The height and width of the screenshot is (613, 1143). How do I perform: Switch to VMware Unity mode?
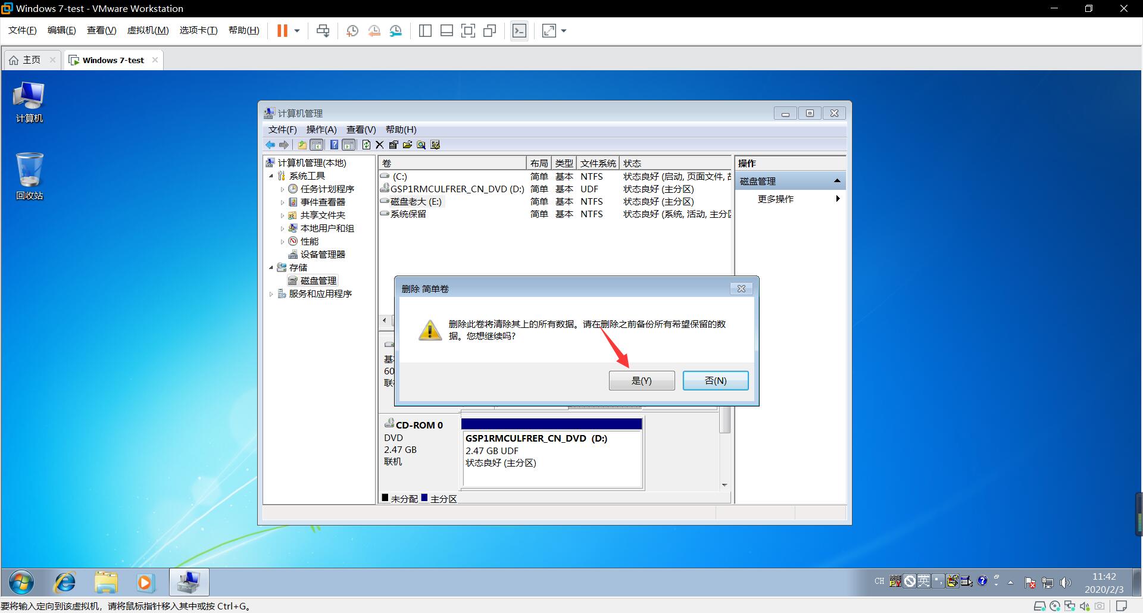489,30
